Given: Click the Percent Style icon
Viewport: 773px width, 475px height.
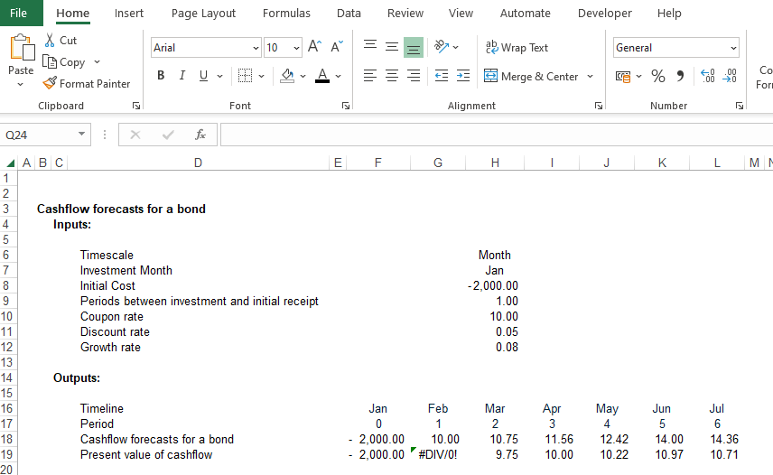Looking at the screenshot, I should coord(657,77).
